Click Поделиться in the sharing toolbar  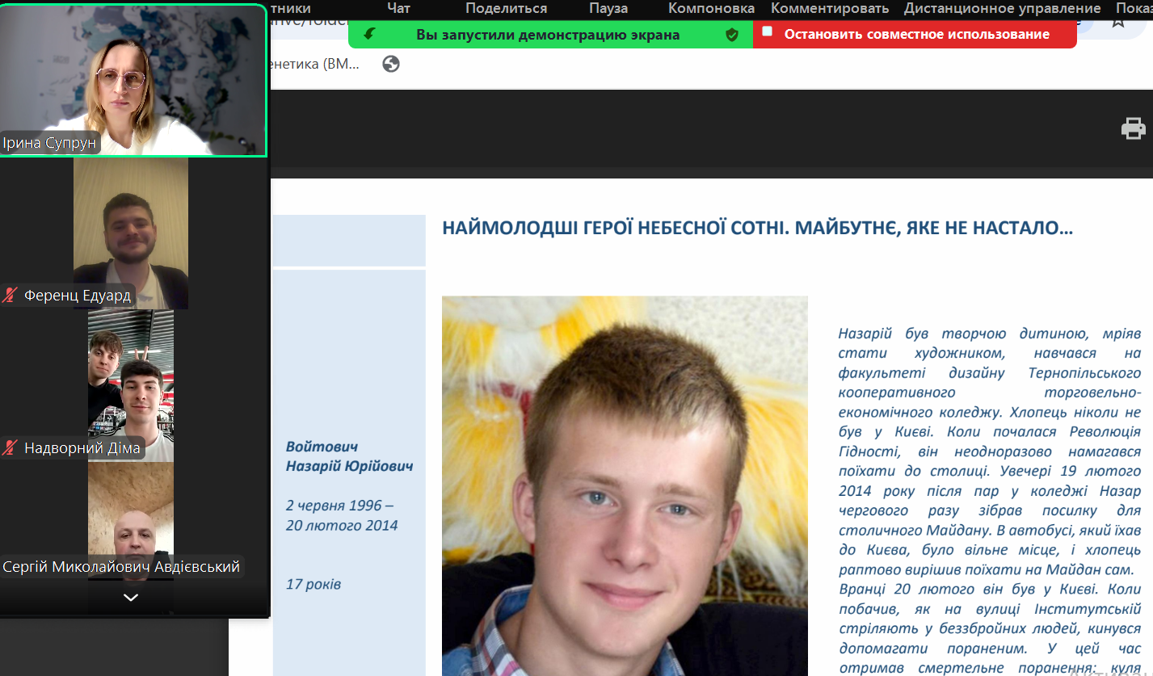click(507, 8)
